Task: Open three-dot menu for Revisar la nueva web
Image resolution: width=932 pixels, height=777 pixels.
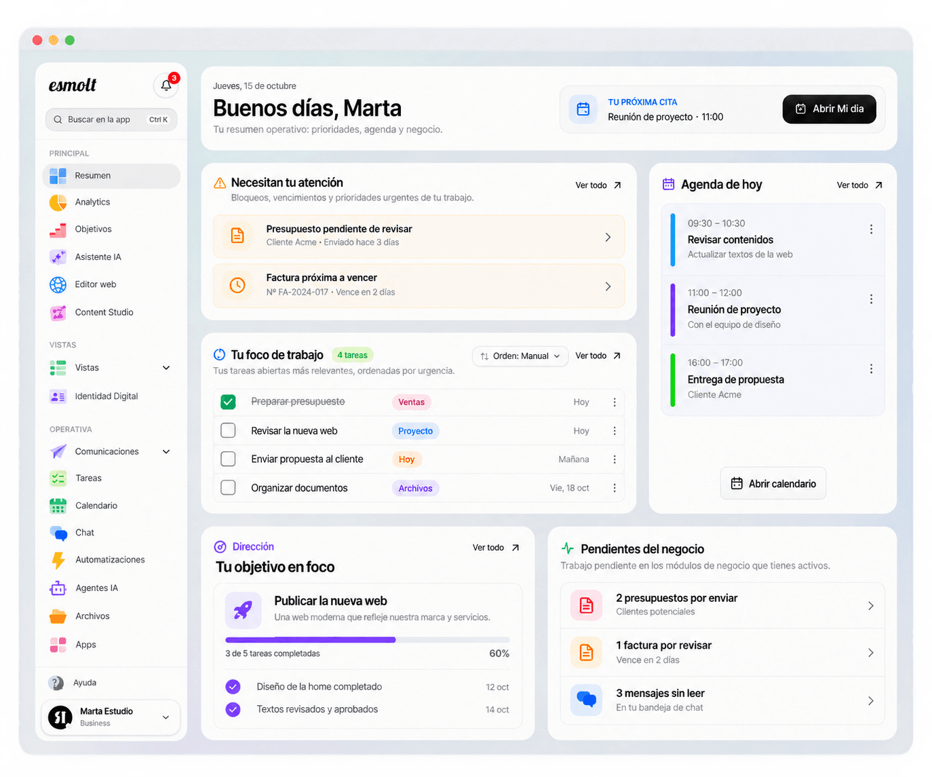Action: pos(615,431)
